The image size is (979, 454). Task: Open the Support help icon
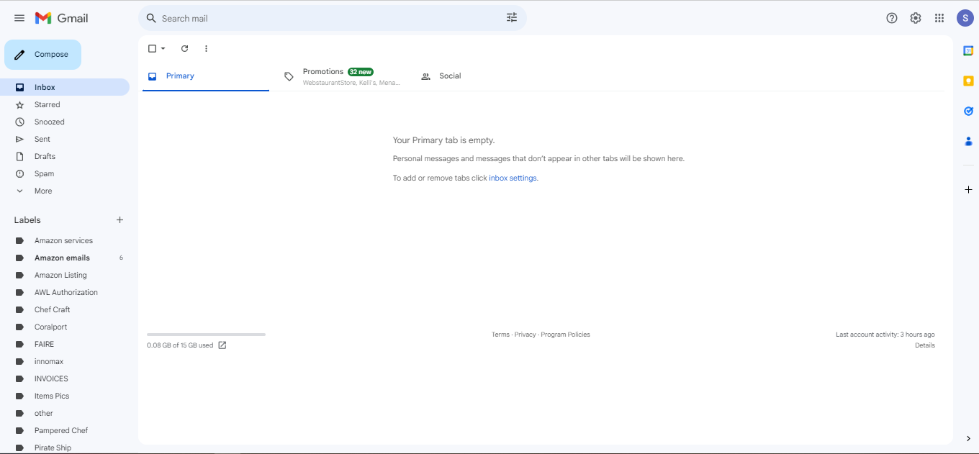point(892,18)
